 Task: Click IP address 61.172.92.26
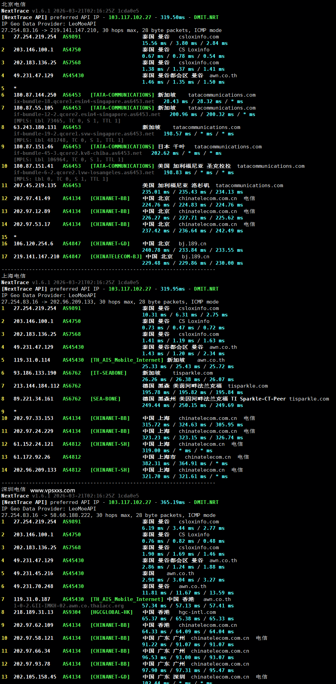[x=32, y=457]
